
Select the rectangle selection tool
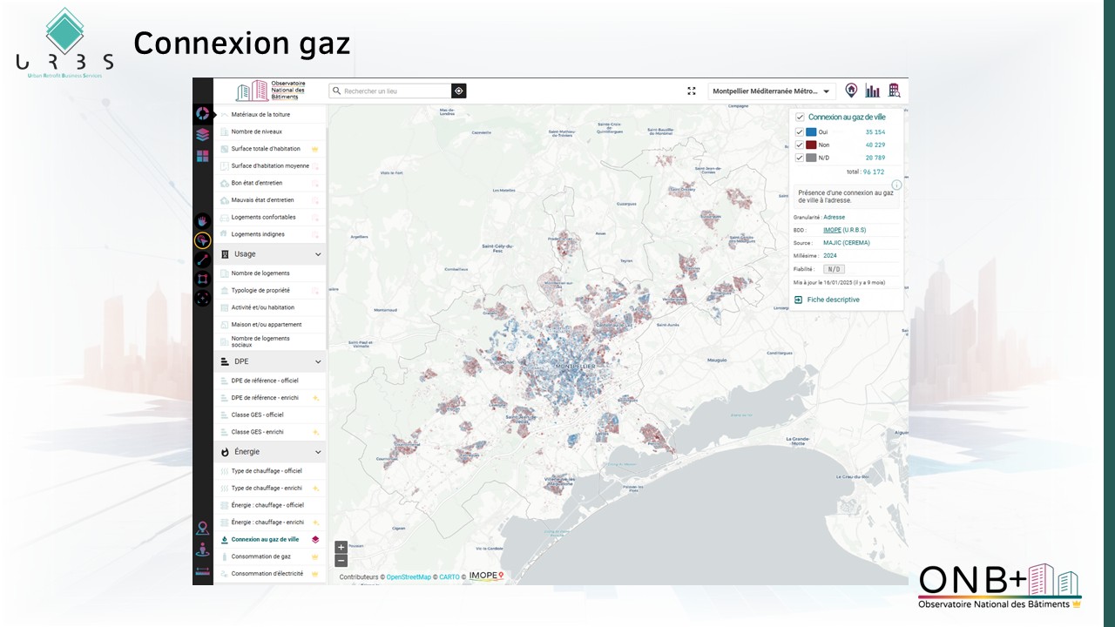click(202, 279)
